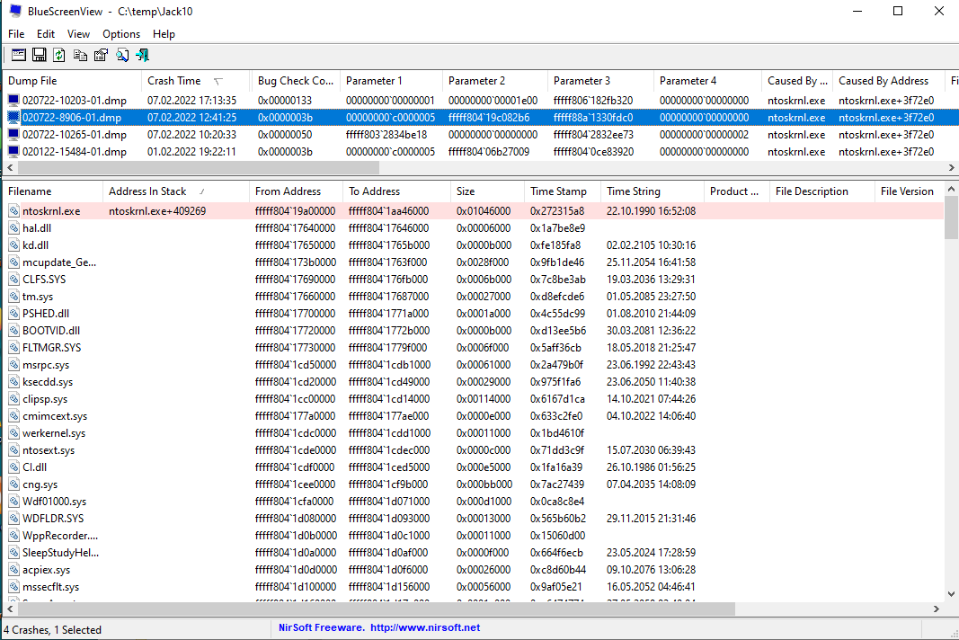Sort by the Time Stamp column header

[562, 191]
